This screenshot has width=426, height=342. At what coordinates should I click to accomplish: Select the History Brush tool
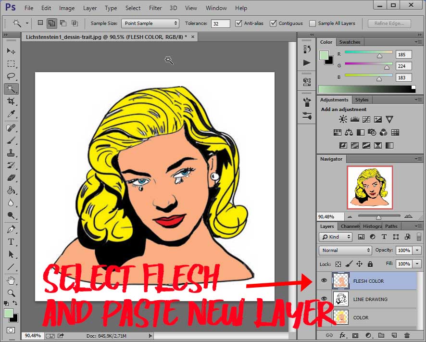pos(11,165)
